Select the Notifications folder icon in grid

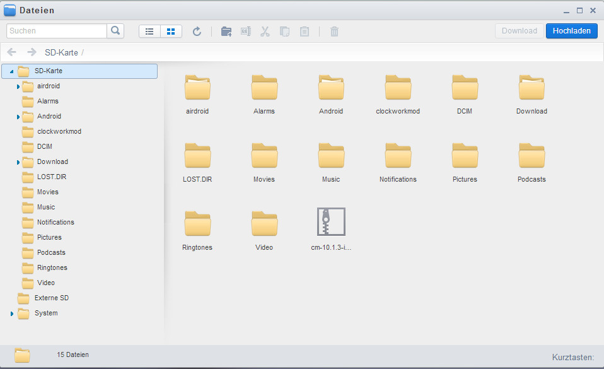[398, 155]
